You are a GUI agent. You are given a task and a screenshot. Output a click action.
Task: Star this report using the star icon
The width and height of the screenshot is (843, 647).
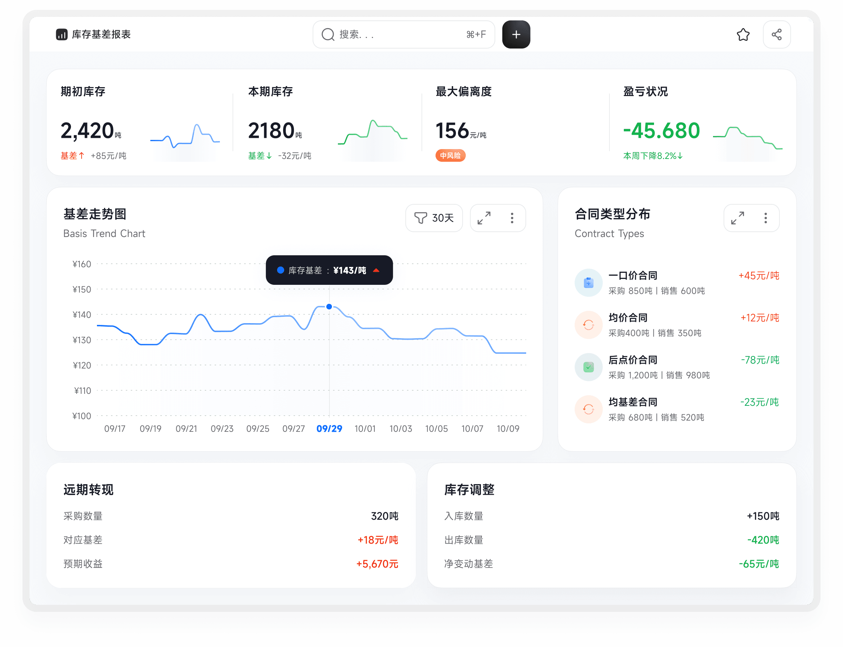tap(743, 34)
